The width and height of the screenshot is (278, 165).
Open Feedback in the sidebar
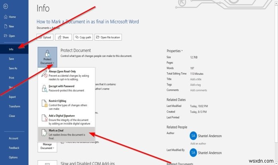[14, 148]
